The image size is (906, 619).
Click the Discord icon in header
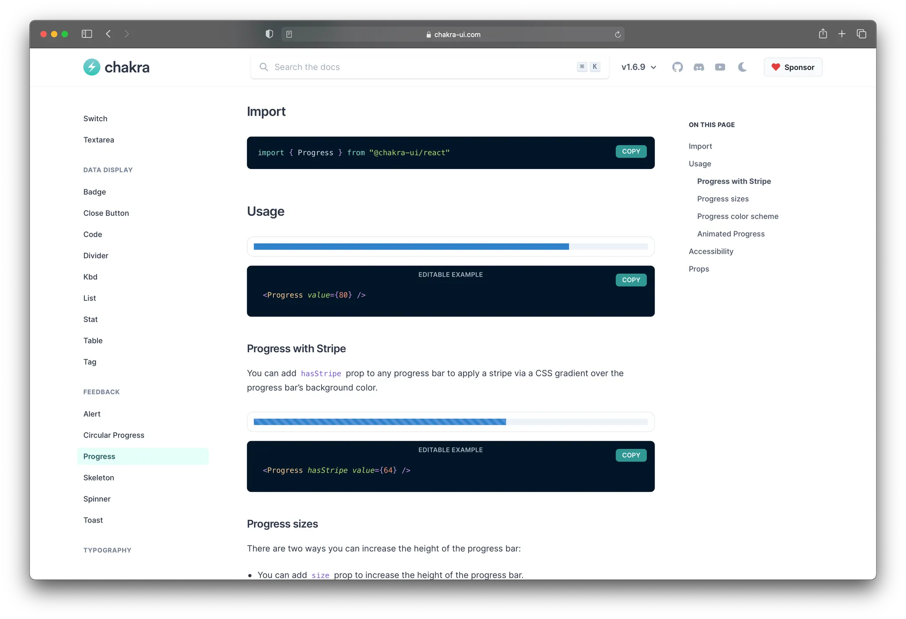point(699,67)
